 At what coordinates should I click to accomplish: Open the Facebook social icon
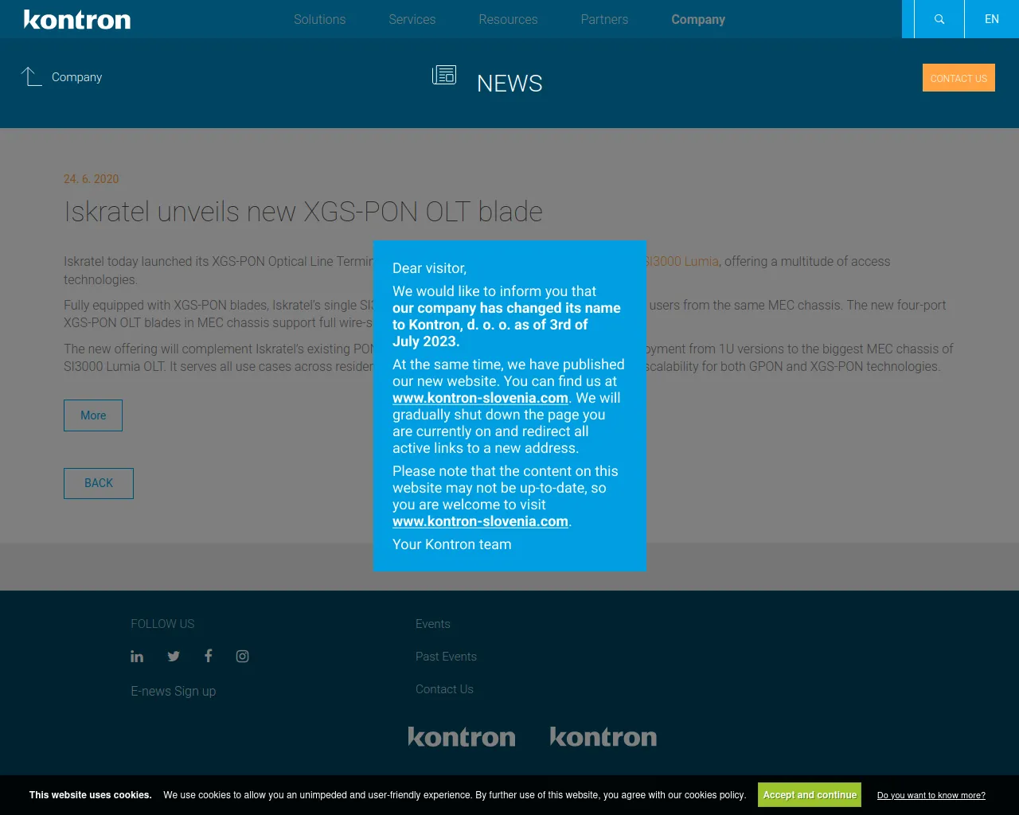point(208,656)
